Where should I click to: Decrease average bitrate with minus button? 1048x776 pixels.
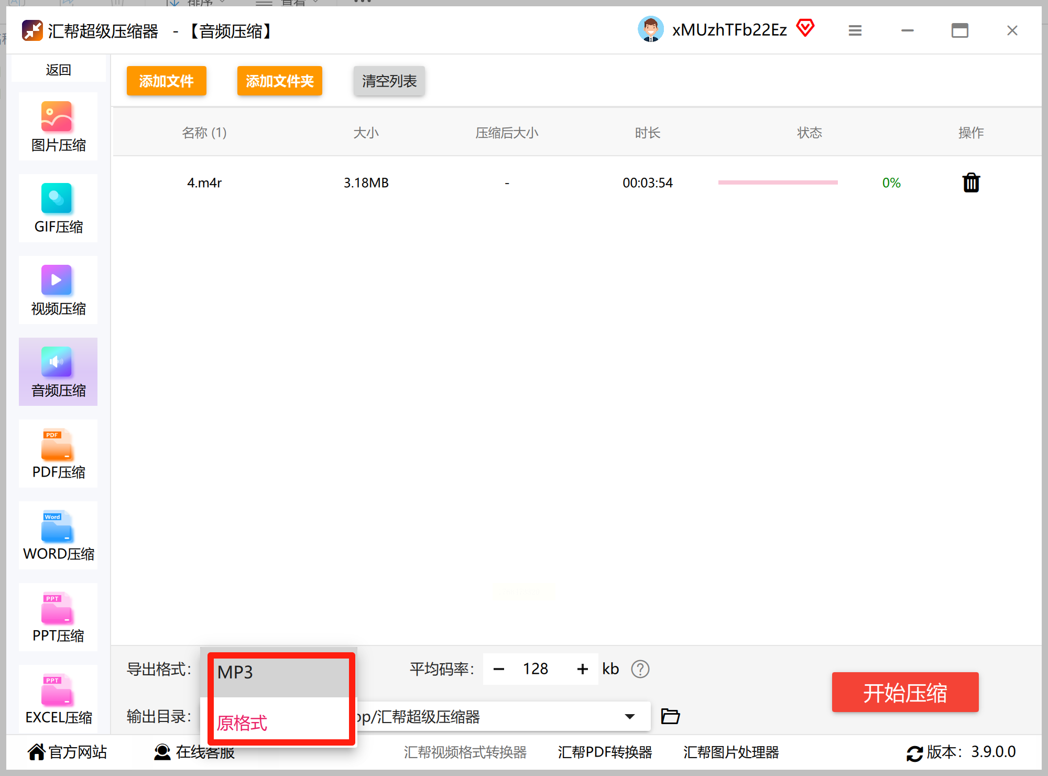click(x=499, y=669)
